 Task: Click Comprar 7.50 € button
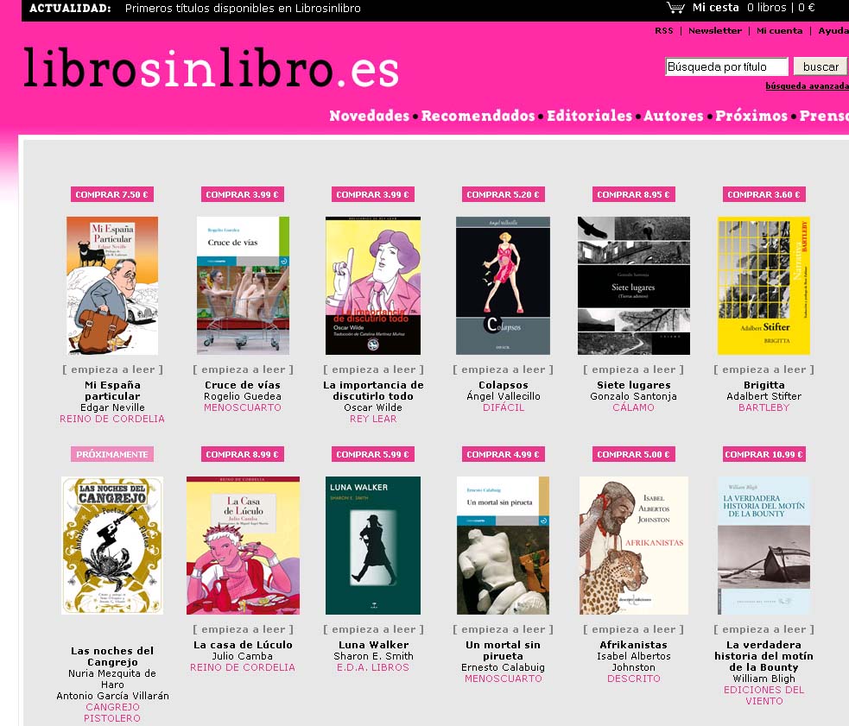pos(112,194)
